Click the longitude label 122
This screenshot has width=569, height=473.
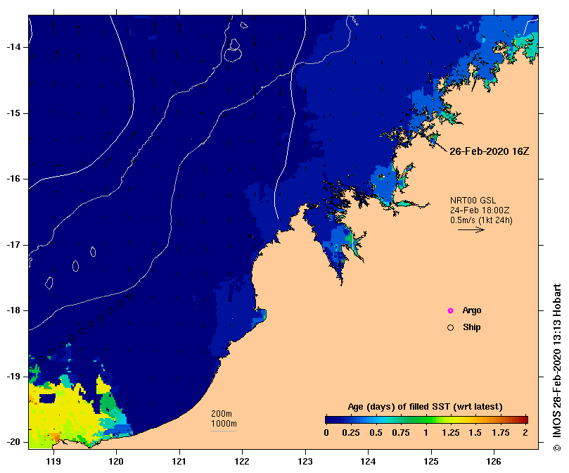243,462
